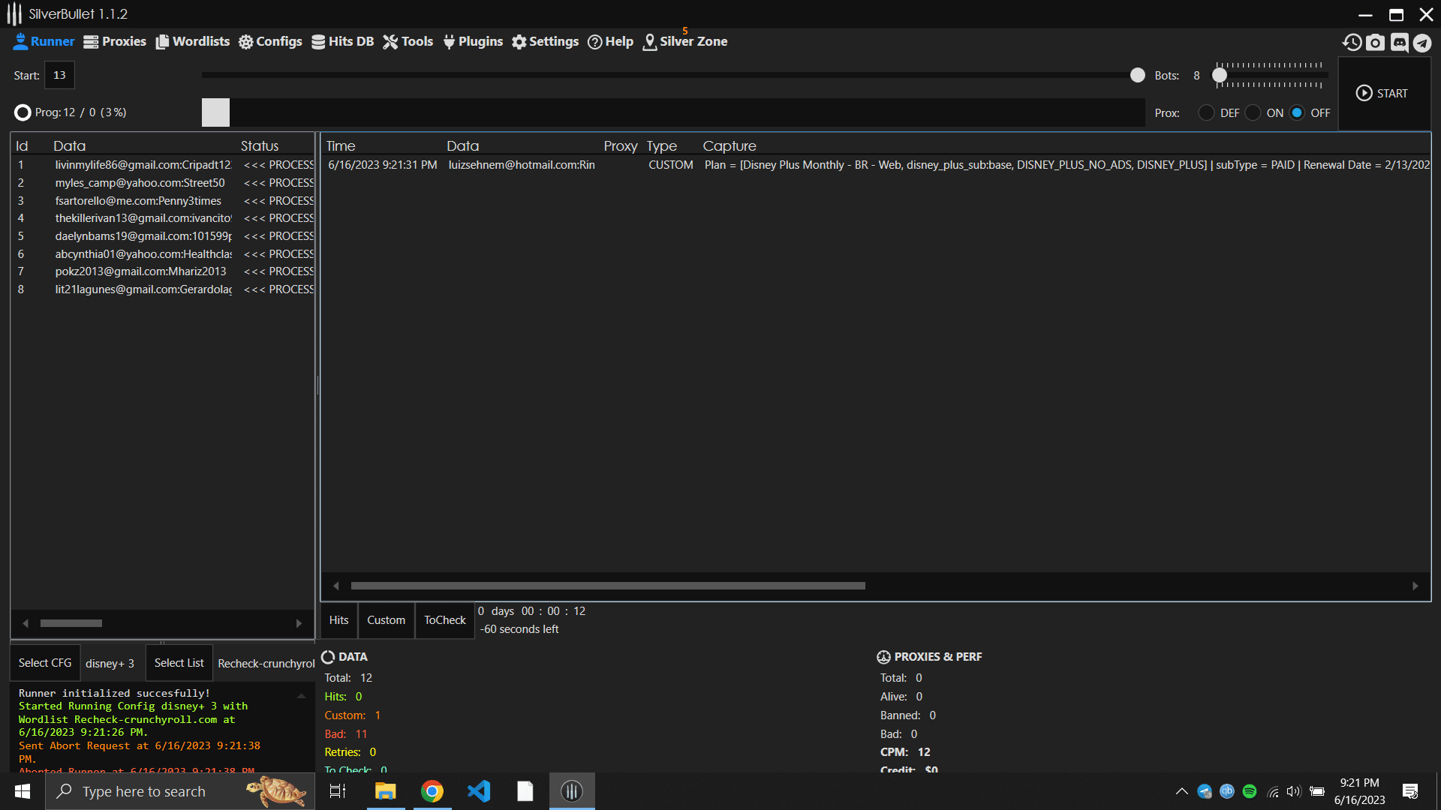Screen dimensions: 1441x810
Task: Select the DEF proxy radio button
Action: [1206, 112]
